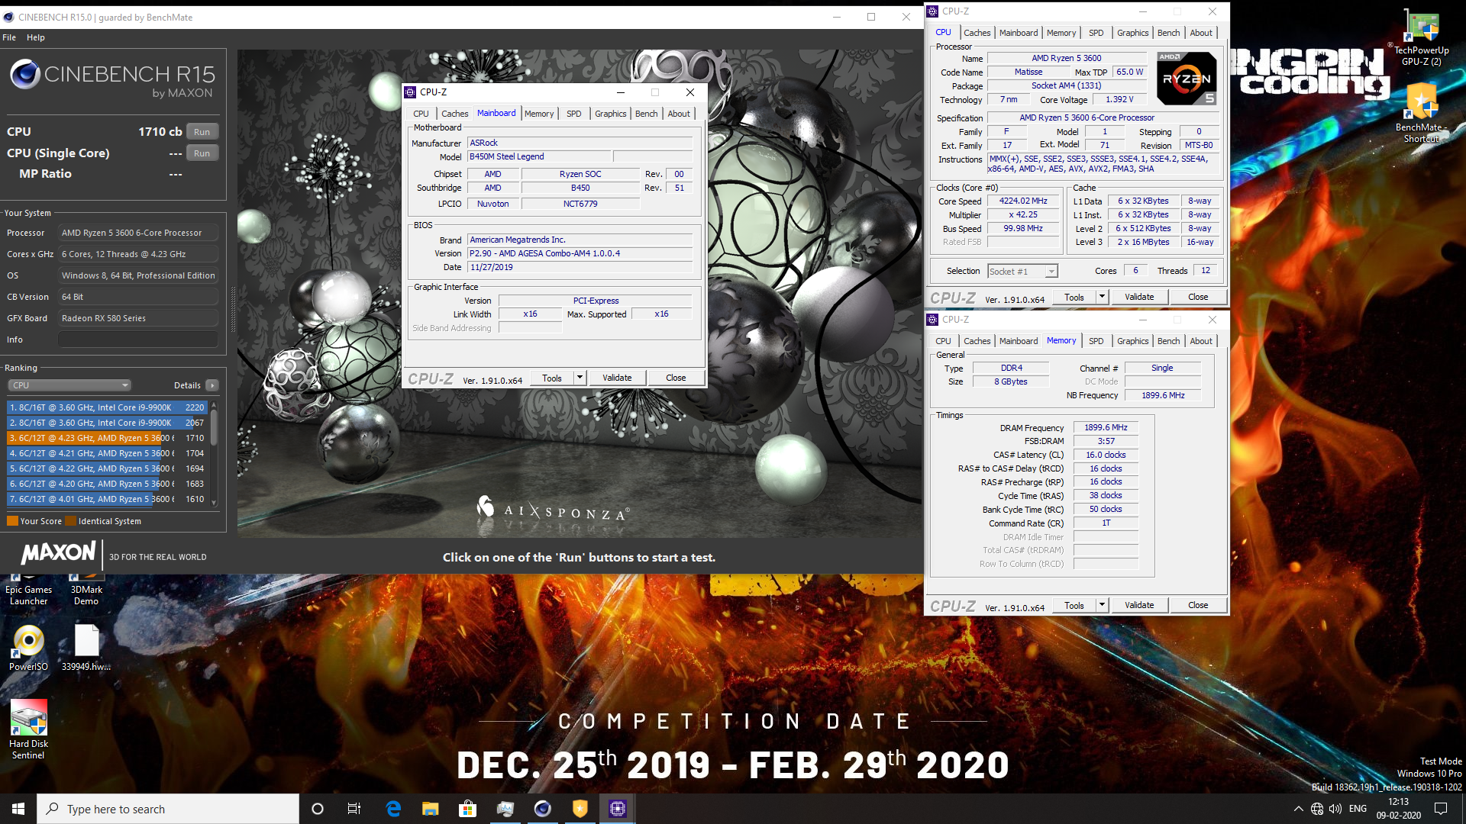Open the 339949.hw file on desktop
Screen dimensions: 1466x824
coord(86,647)
